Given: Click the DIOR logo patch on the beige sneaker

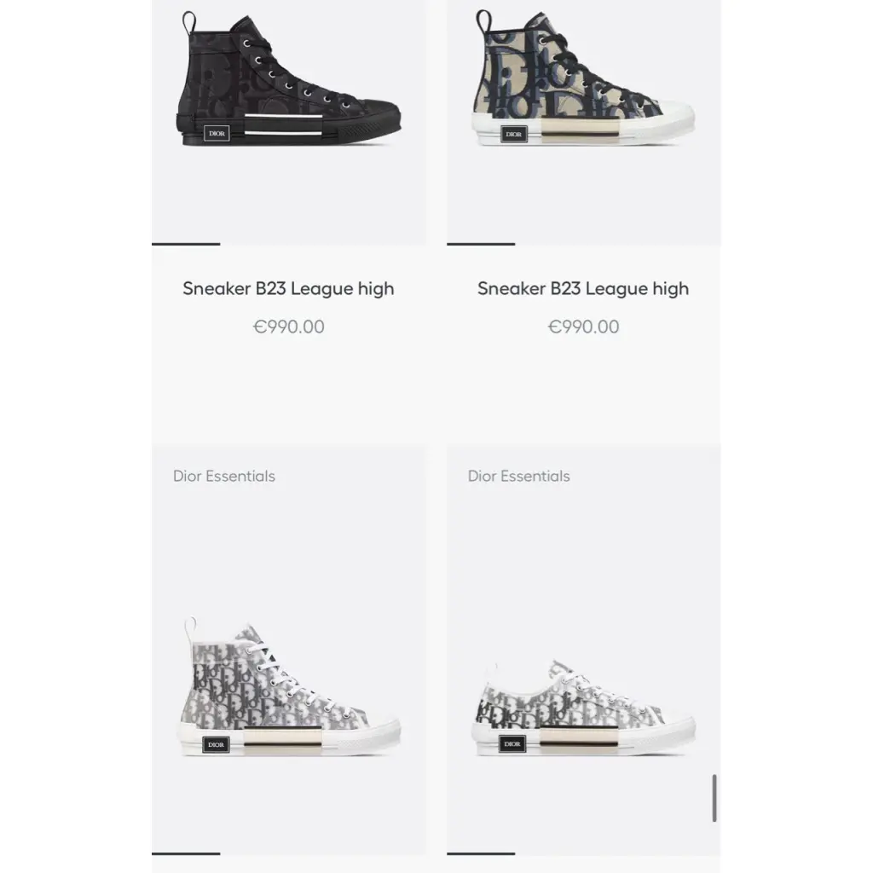Looking at the screenshot, I should tap(513, 134).
